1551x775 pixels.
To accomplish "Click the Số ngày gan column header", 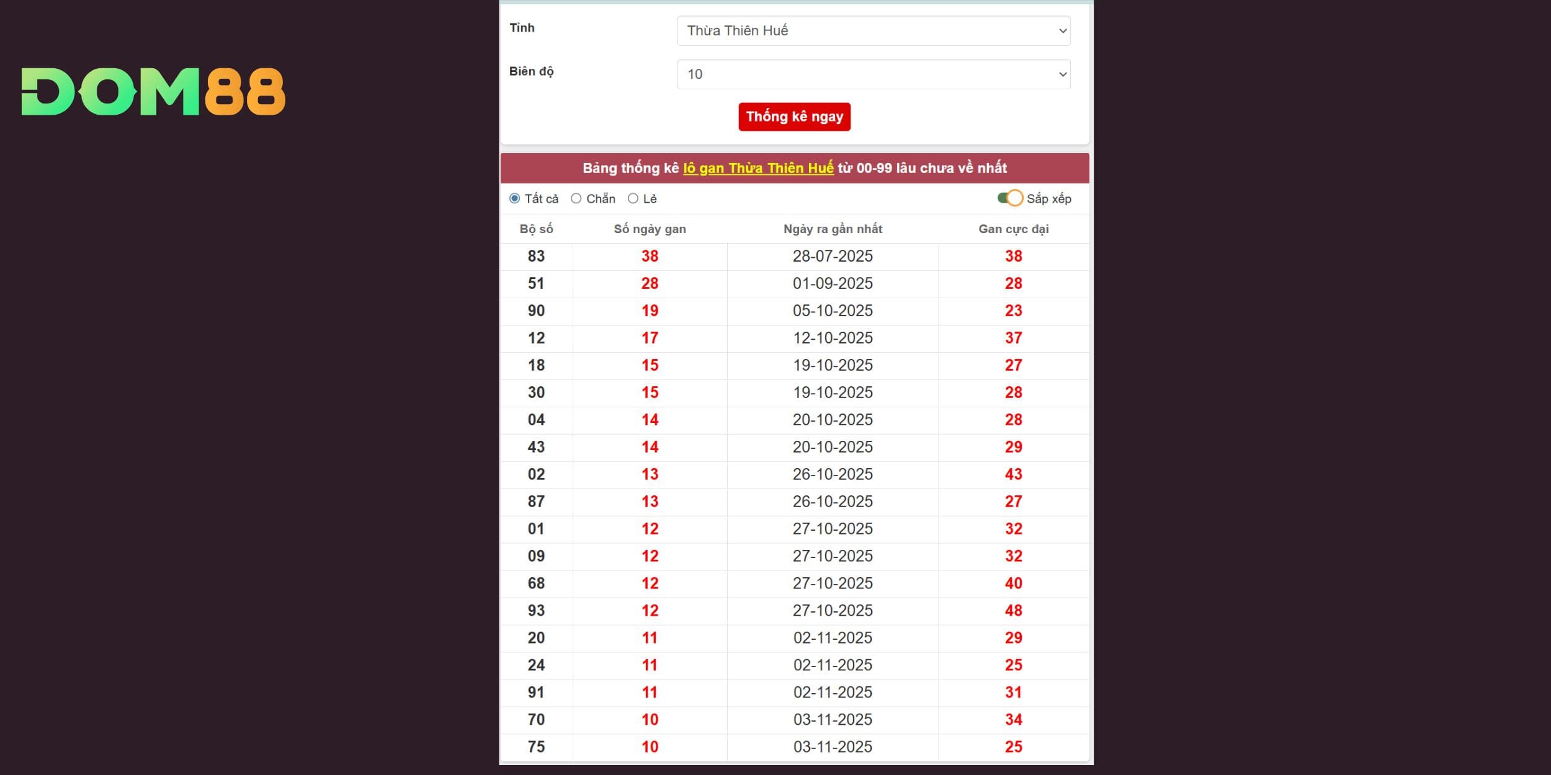I will point(650,229).
